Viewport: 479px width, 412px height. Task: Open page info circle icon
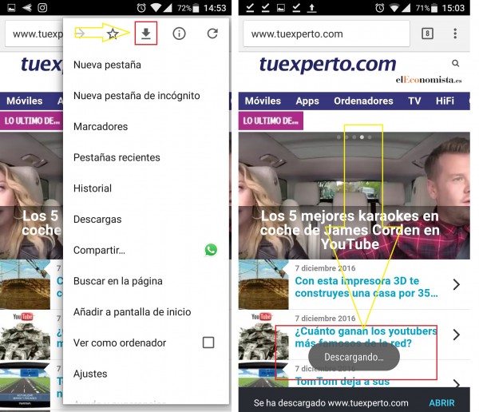pyautogui.click(x=179, y=34)
